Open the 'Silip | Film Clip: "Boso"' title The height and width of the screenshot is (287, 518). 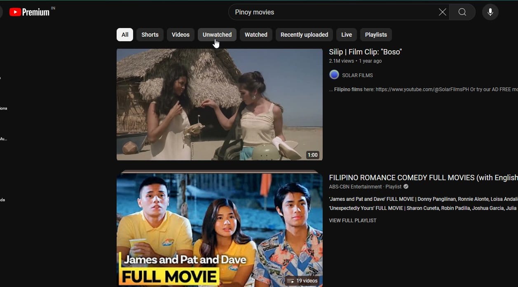pyautogui.click(x=365, y=52)
